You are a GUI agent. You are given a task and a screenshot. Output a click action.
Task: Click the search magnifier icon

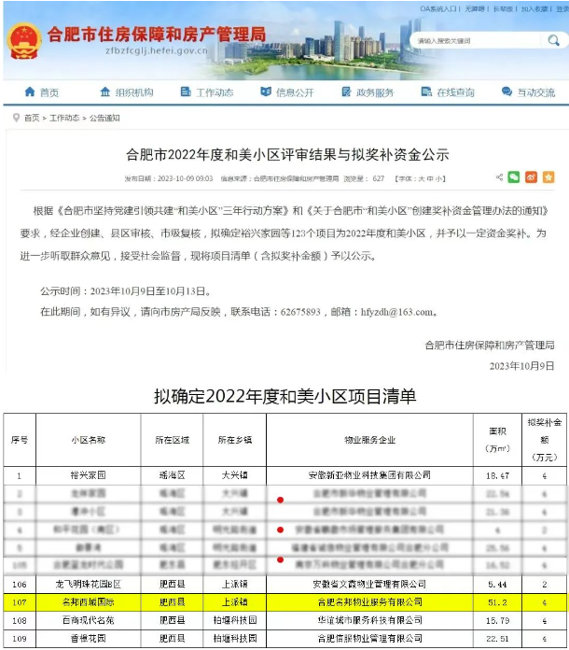point(553,41)
